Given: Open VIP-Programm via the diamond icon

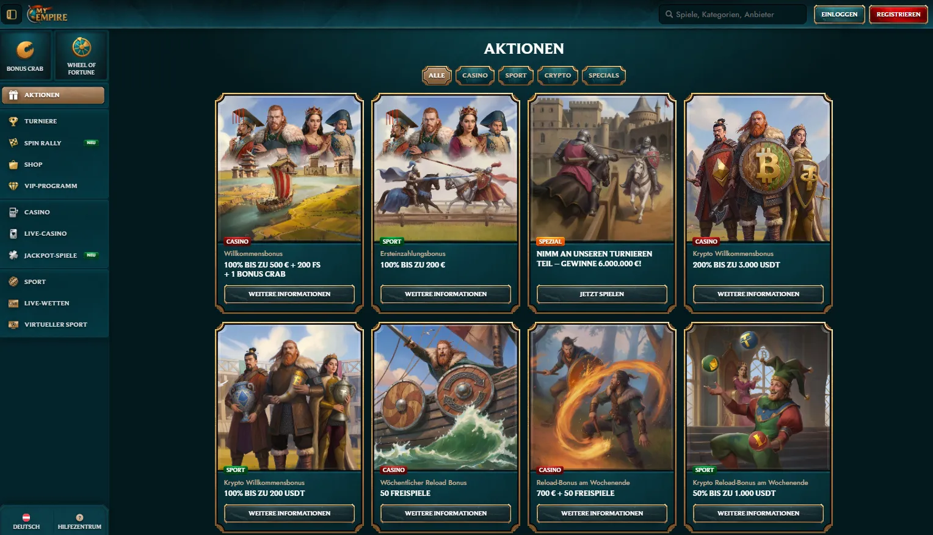Looking at the screenshot, I should (x=13, y=186).
